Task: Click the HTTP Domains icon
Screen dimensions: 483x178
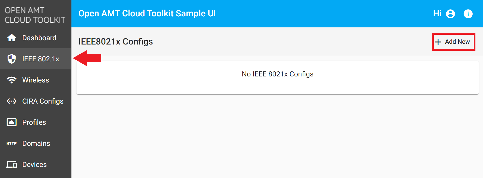Action: click(x=11, y=143)
